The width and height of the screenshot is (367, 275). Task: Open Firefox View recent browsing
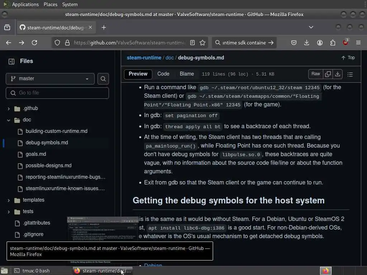coord(7,28)
